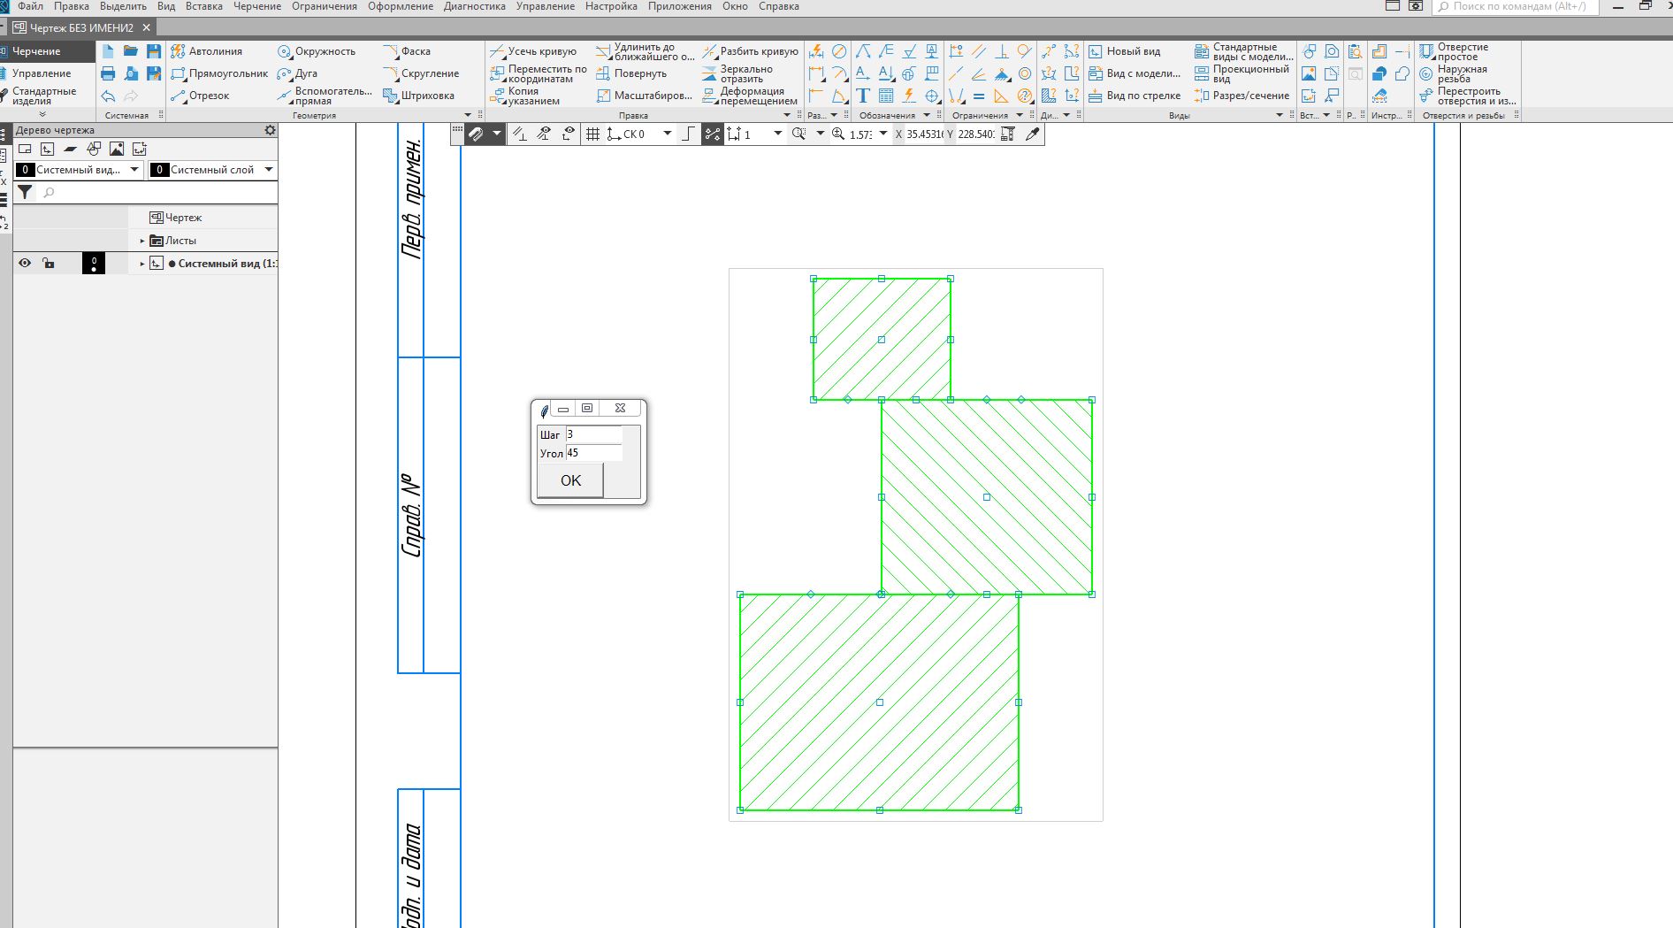The width and height of the screenshot is (1673, 928).
Task: Expand the Ограничения panel arrow
Action: [1019, 115]
